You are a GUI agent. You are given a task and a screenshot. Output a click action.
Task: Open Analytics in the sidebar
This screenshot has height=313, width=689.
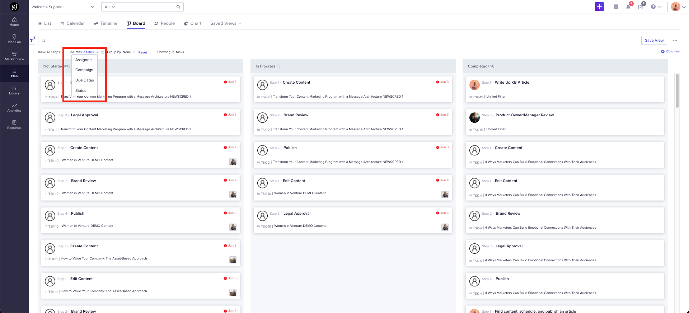pyautogui.click(x=14, y=108)
